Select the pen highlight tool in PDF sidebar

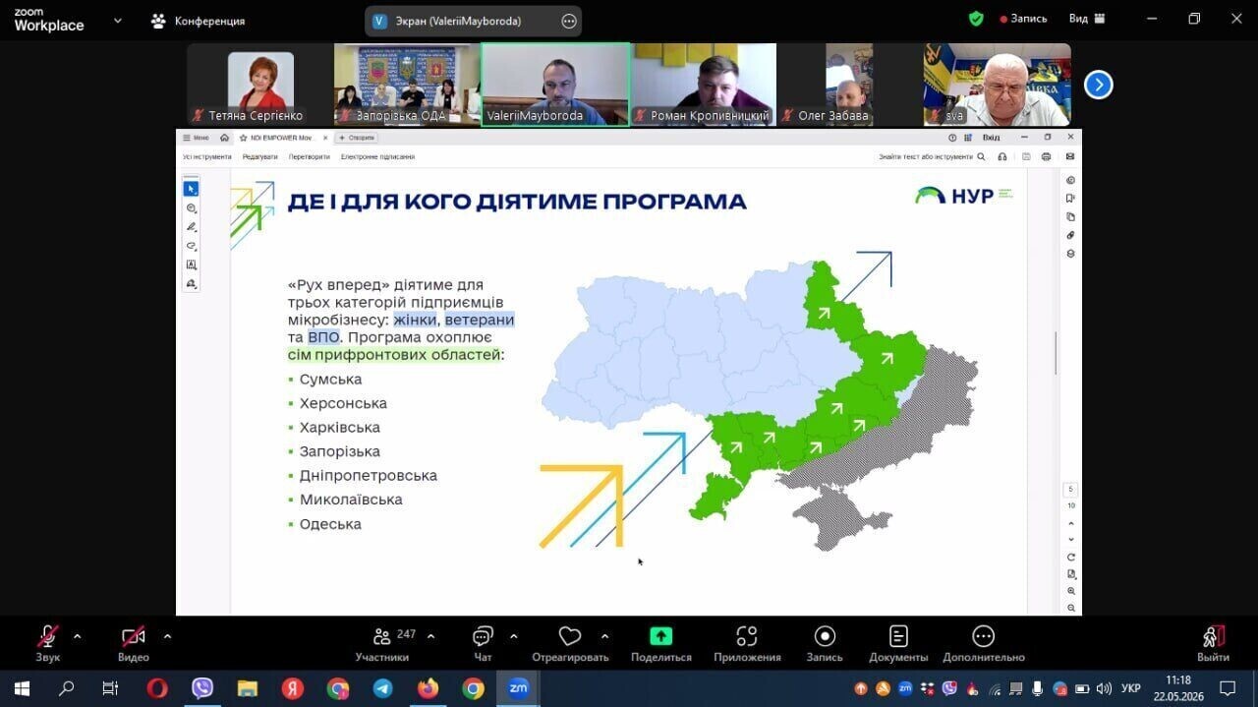tap(191, 227)
